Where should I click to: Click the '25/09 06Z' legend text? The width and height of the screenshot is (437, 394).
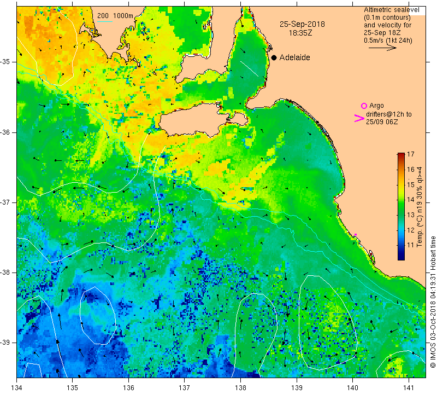[x=382, y=121]
